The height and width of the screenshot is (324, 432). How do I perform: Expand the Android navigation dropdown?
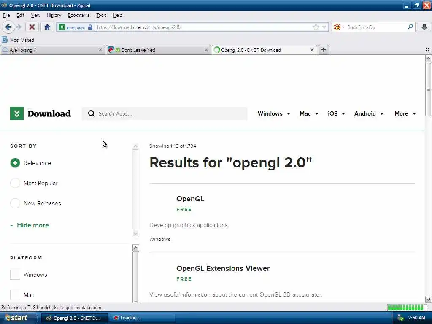[369, 113]
